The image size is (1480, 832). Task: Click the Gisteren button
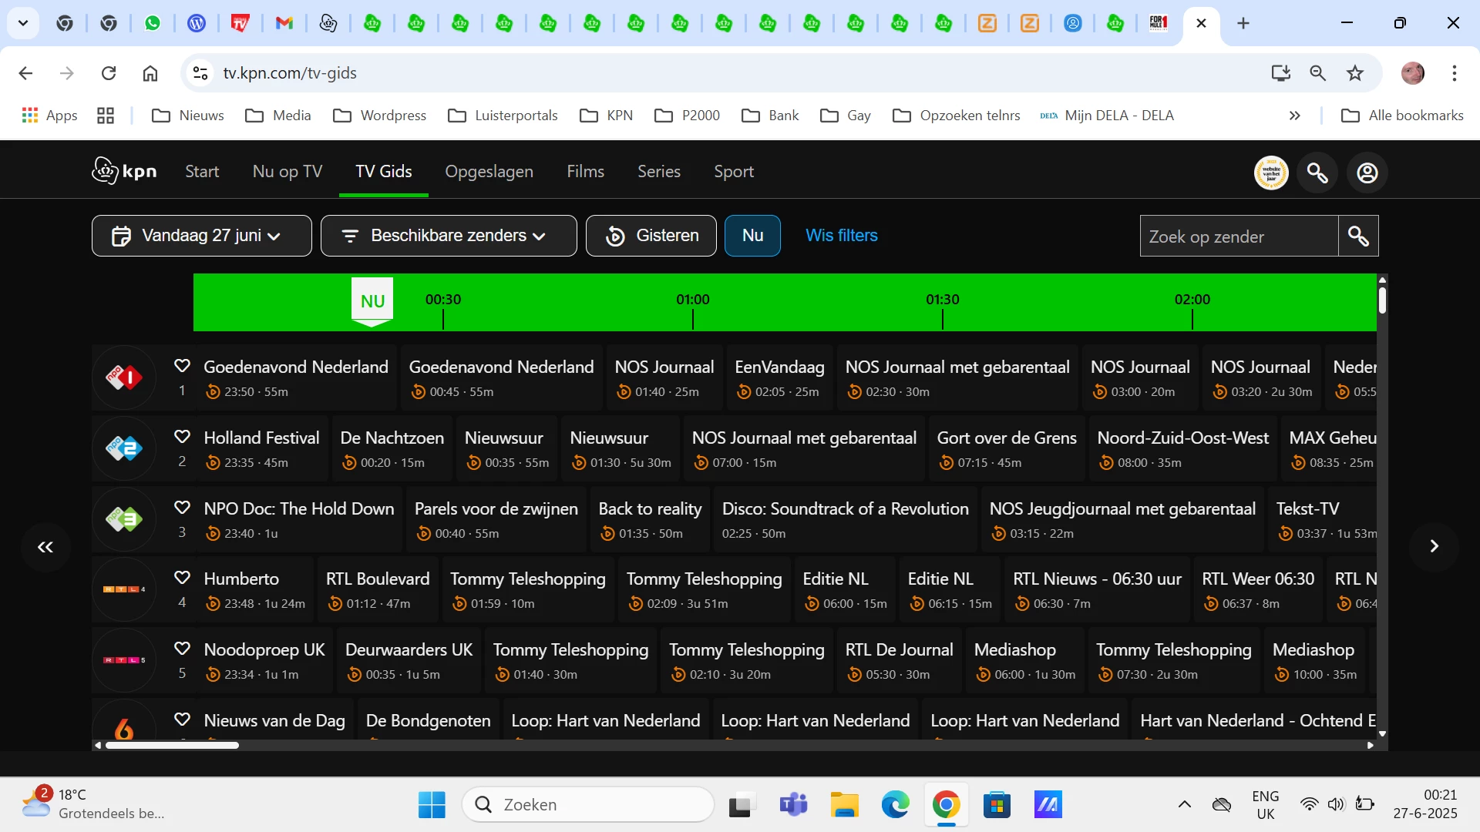click(651, 236)
